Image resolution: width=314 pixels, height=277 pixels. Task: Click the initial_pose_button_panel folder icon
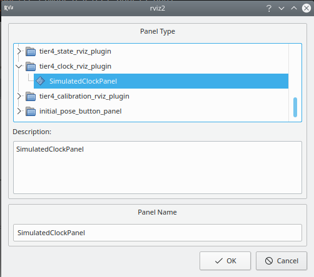(x=31, y=111)
